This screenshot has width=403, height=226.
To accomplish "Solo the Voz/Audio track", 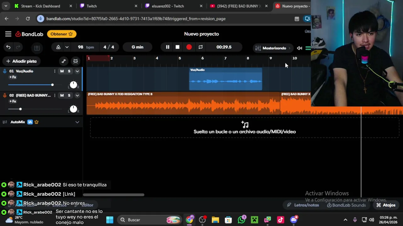I will (x=69, y=71).
